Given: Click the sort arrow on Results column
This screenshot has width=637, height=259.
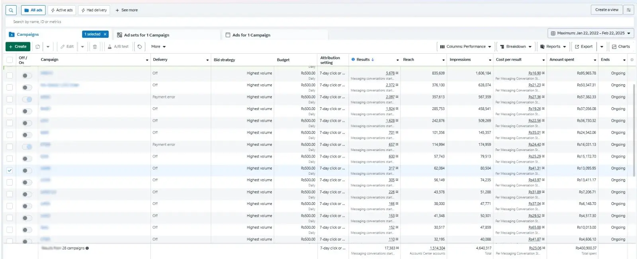Looking at the screenshot, I should (x=373, y=60).
